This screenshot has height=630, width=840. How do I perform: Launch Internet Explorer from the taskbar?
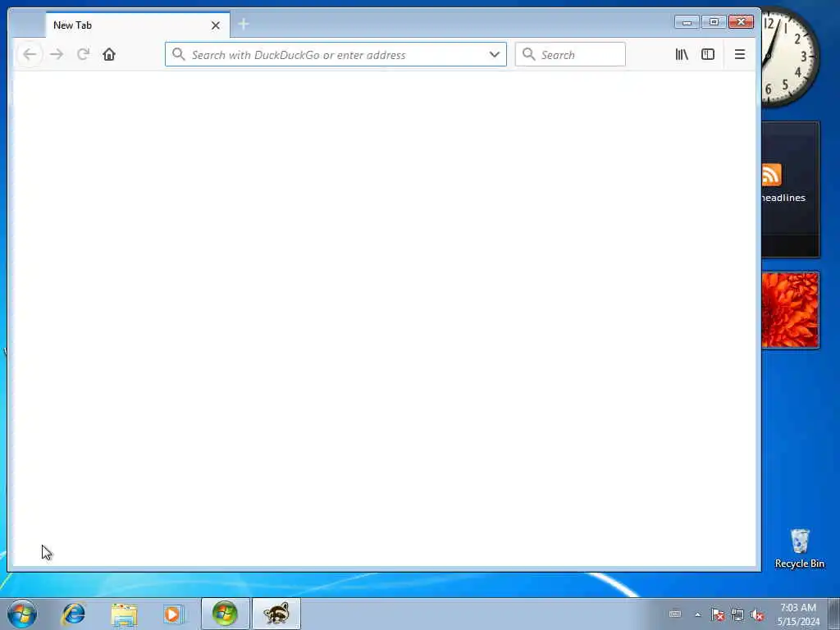point(73,614)
